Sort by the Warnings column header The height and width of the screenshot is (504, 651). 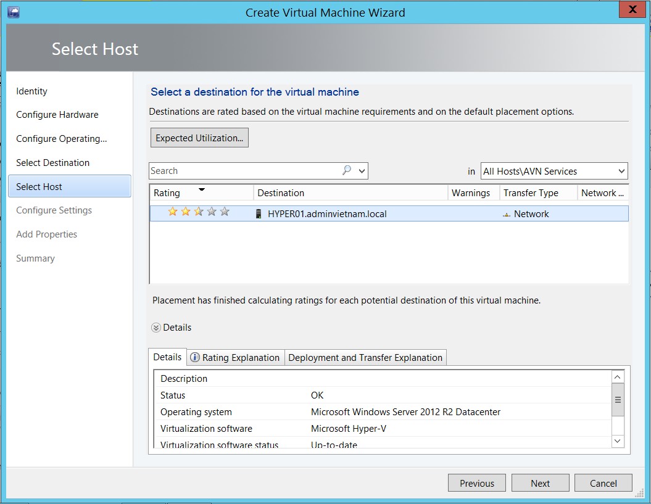[473, 192]
